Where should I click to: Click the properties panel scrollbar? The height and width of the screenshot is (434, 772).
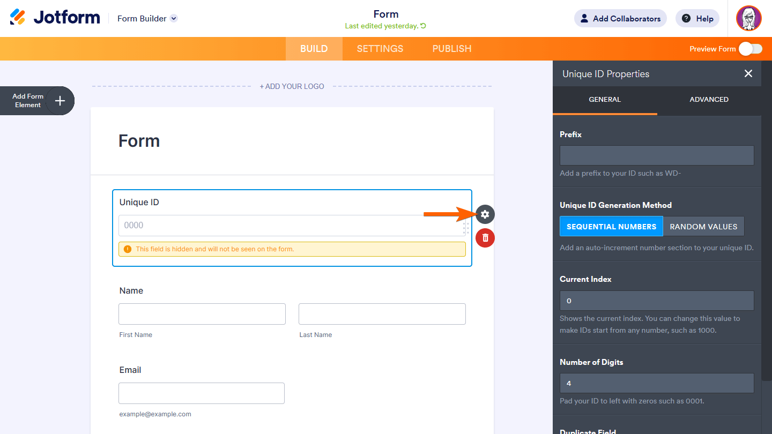coord(766,220)
